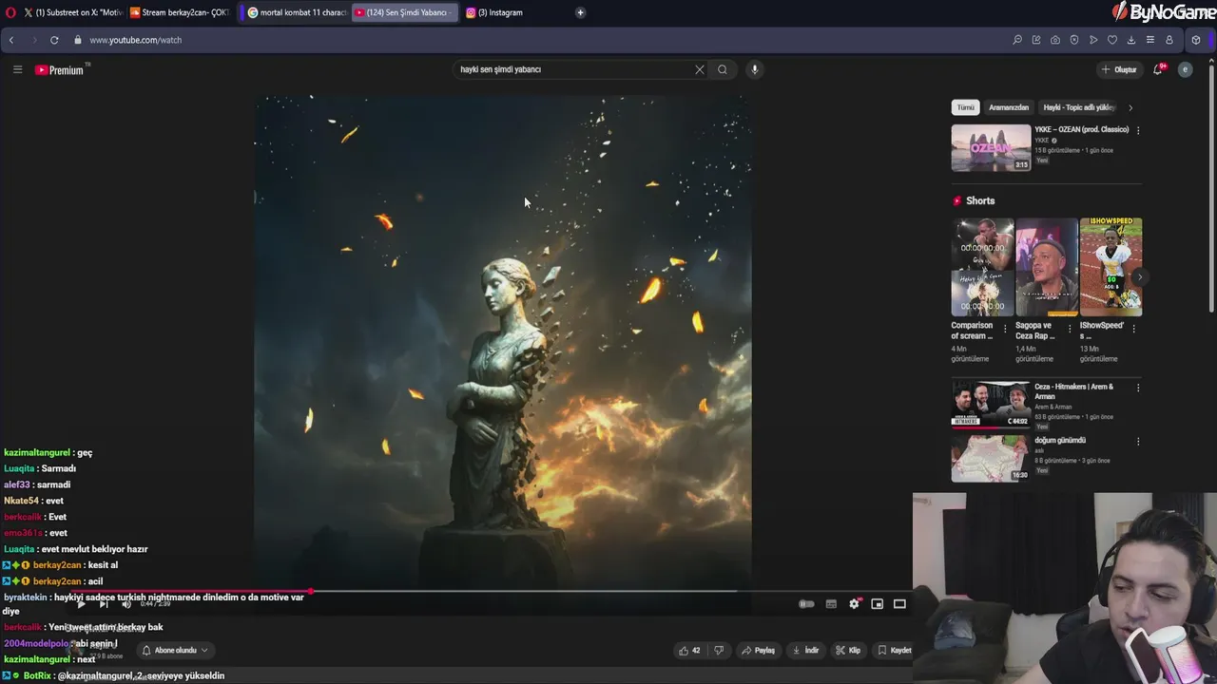This screenshot has width=1217, height=684.
Task: Toggle the autoplay switch in player
Action: (x=806, y=604)
